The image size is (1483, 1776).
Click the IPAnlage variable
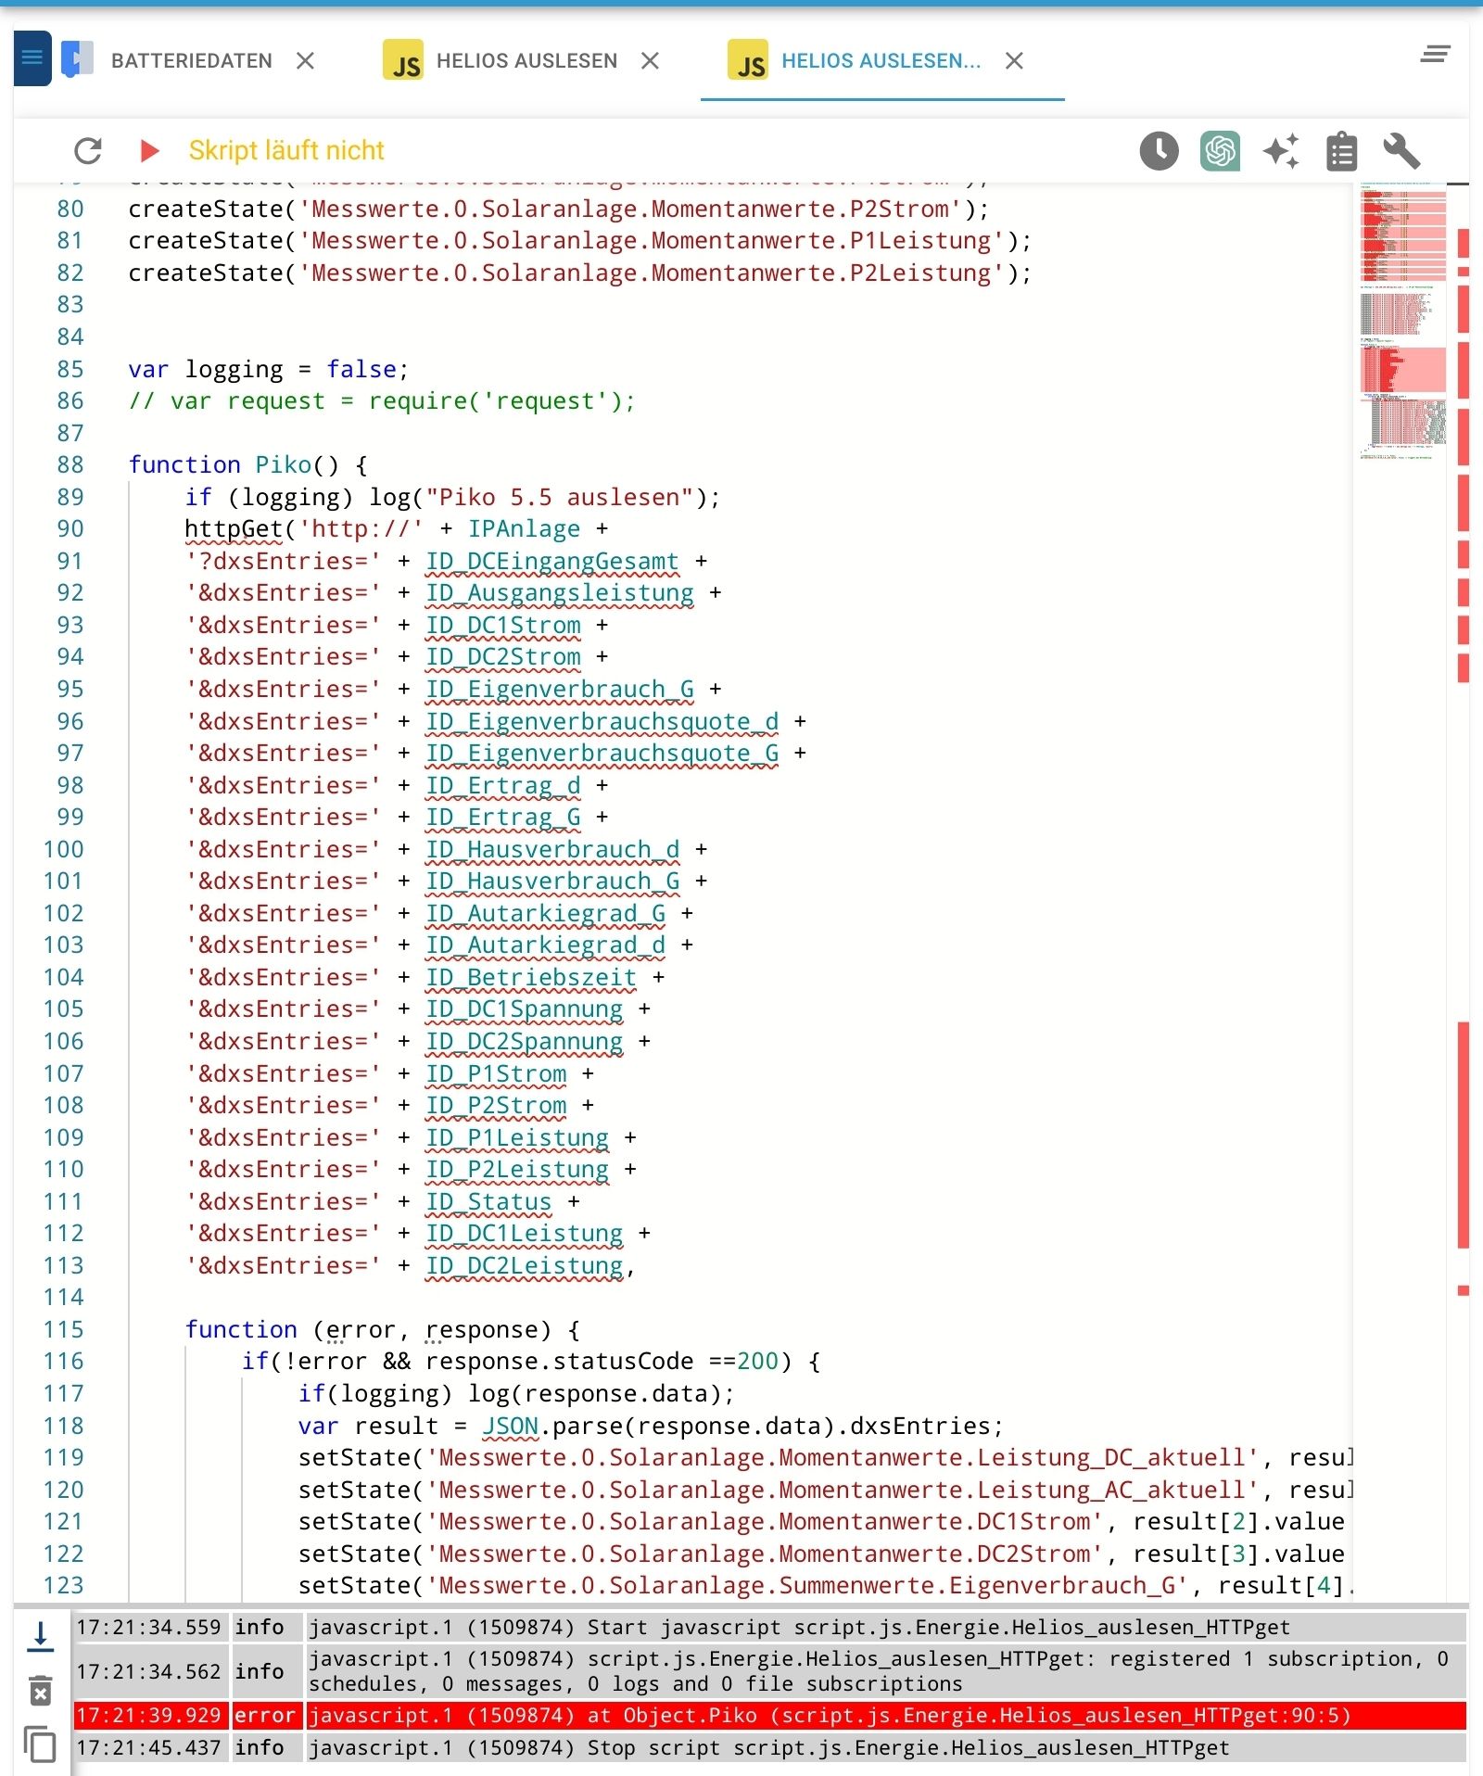click(x=524, y=529)
